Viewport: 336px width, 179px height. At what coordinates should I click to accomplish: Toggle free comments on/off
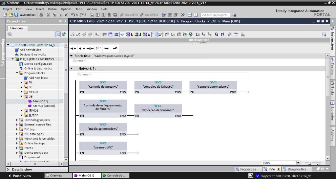coord(122,34)
